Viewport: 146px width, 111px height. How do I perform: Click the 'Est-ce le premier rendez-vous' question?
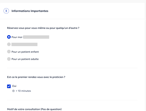coord(36,77)
